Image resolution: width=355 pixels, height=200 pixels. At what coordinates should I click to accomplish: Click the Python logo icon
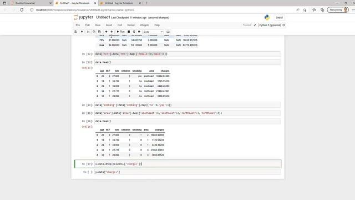click(x=267, y=17)
